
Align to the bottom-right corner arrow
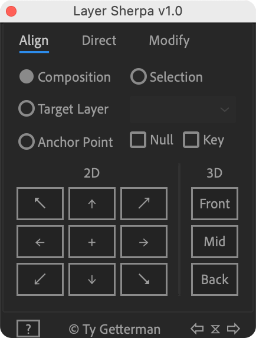pos(144,279)
